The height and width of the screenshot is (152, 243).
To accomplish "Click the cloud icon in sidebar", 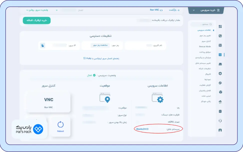I will pyautogui.click(x=220, y=102).
